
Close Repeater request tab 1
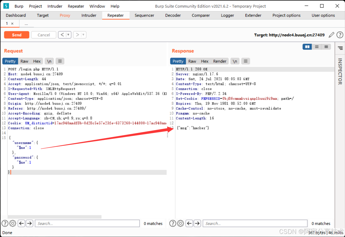12,24
